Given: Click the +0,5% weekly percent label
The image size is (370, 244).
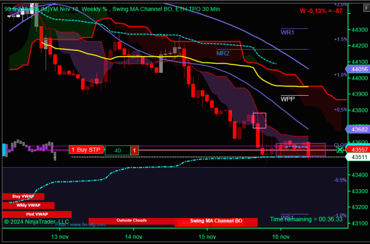Looking at the screenshot, I should point(340,110).
